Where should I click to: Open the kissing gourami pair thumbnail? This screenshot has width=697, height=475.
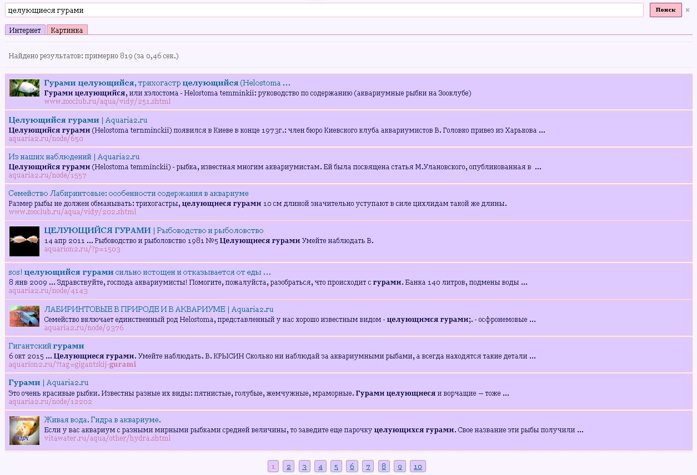24,241
